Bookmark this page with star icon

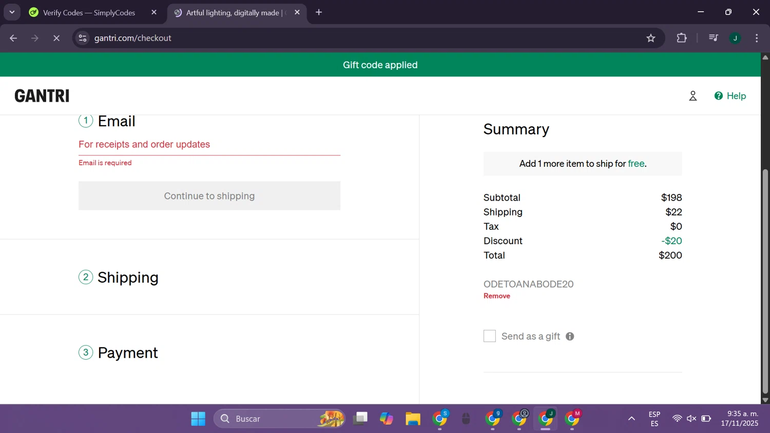point(651,38)
